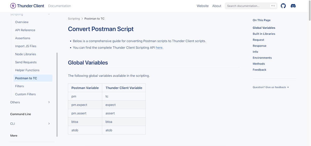Click the 'More' sidebar heading
This screenshot has width=311, height=146.
pyautogui.click(x=14, y=136)
